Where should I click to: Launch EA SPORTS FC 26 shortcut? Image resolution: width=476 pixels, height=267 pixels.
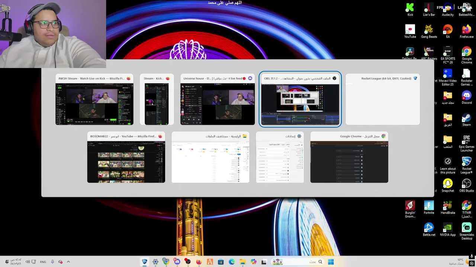[448, 55]
